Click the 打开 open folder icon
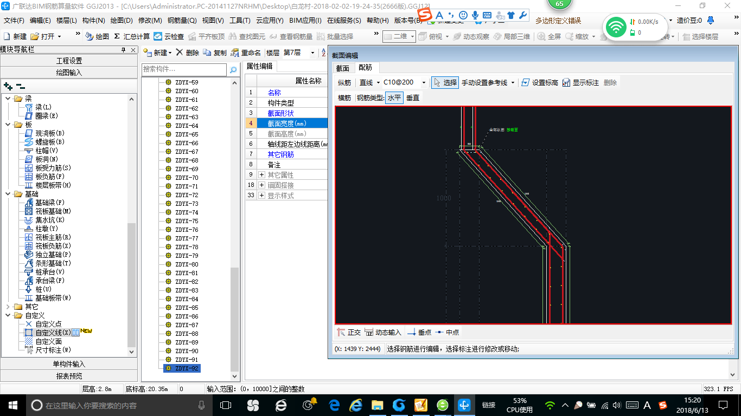The image size is (741, 416). coord(35,36)
